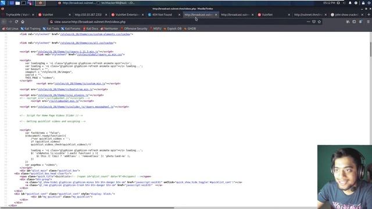Image resolution: width=372 pixels, height=209 pixels.
Task: Close the 404 Not Found tab
Action: (179, 15)
